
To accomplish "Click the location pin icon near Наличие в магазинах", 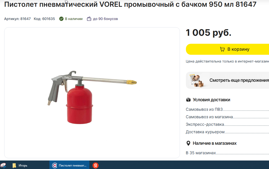I will 188,143.
